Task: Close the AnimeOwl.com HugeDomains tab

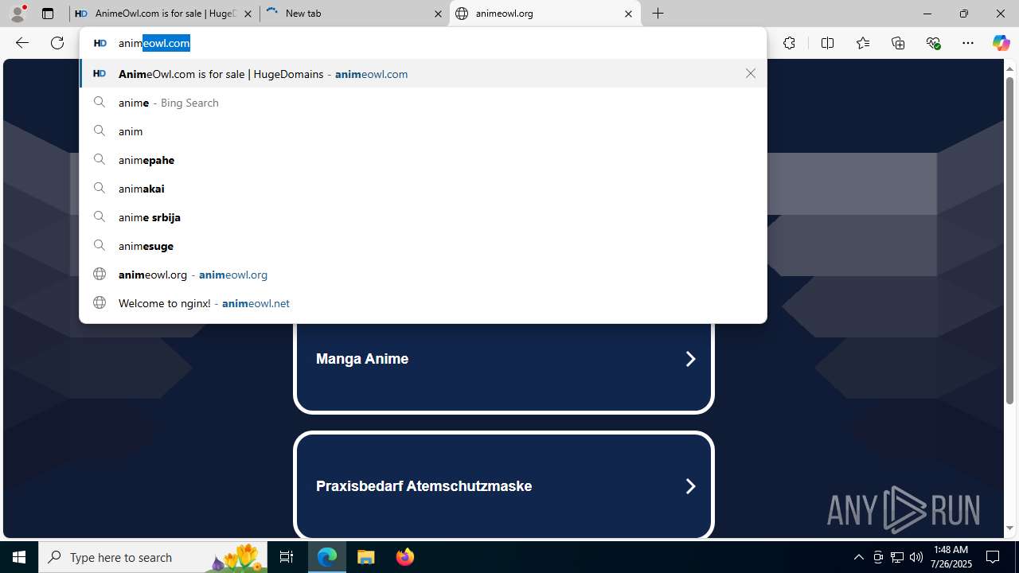Action: (x=248, y=14)
